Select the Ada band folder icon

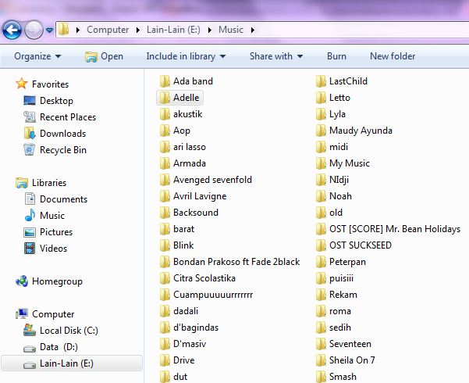165,81
